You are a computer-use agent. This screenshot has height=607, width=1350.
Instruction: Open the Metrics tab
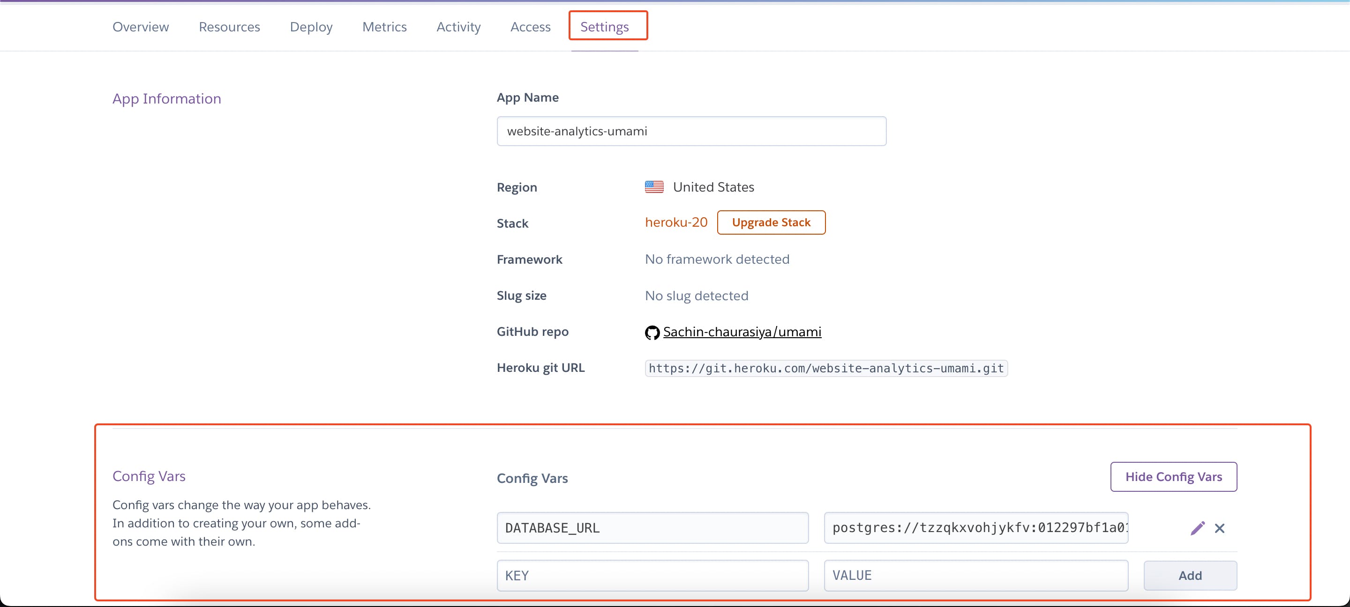click(384, 27)
